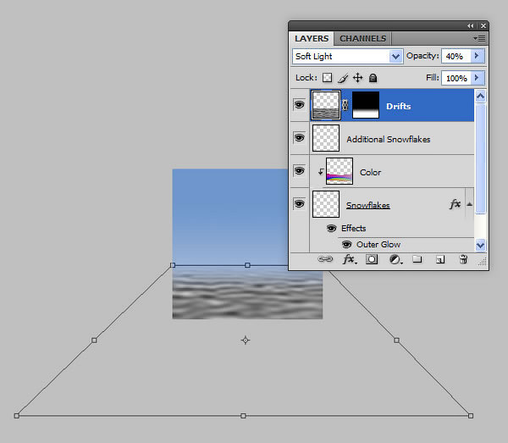Collapse the panel with the double-arrow icon
This screenshot has width=508, height=443.
coord(471,25)
